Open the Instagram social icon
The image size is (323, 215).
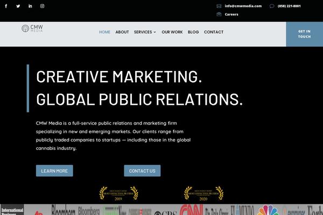tap(43, 6)
